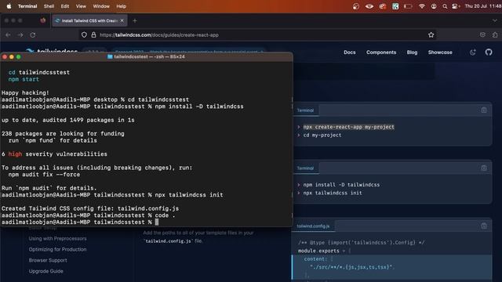The image size is (502, 282).
Task: Bookmark this page with star icon
Action: click(431, 34)
